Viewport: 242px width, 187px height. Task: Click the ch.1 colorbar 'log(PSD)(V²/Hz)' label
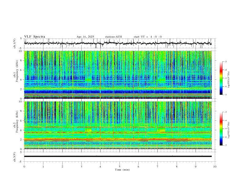(229, 80)
